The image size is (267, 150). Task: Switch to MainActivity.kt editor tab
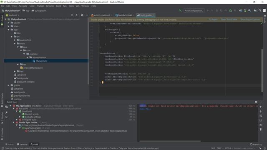pyautogui.click(x=125, y=15)
